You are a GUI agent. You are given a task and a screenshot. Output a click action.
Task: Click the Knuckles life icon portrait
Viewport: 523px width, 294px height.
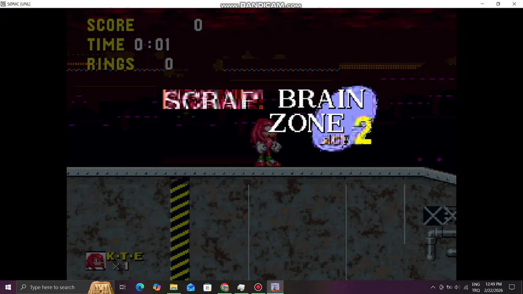click(x=96, y=261)
